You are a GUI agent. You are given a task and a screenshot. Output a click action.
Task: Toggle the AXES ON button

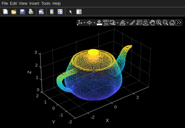tap(106, 23)
